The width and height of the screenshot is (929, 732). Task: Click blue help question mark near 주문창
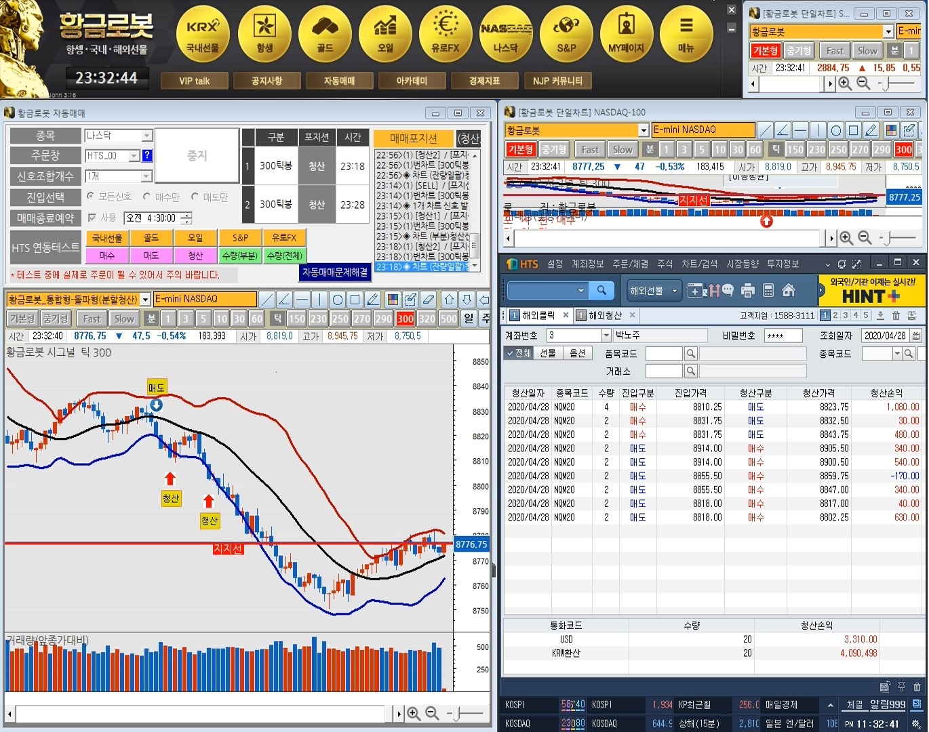click(147, 155)
